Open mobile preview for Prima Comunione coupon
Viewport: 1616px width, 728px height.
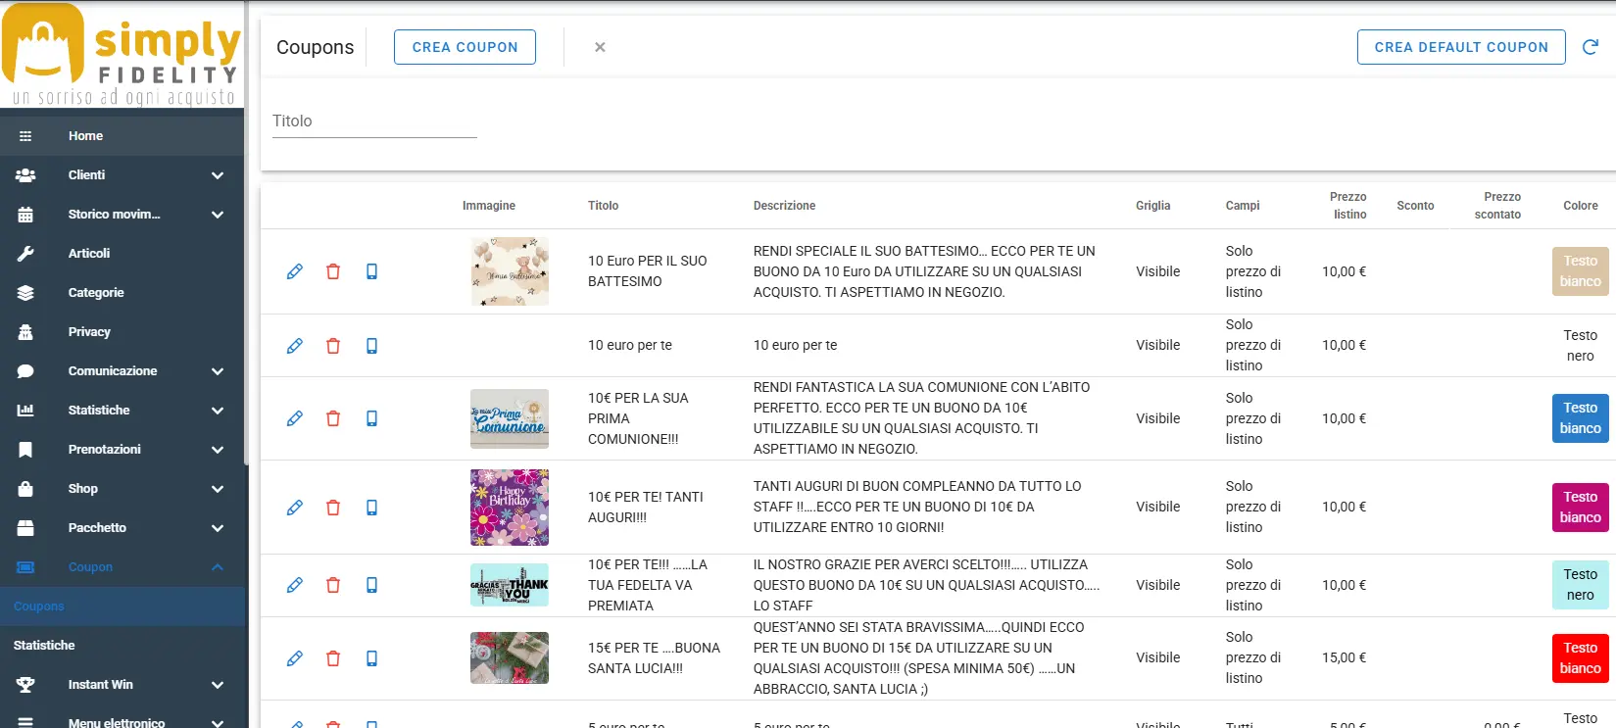371,418
